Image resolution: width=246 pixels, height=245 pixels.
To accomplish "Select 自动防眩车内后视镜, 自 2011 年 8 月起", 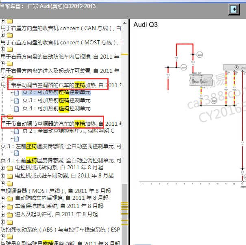I will (62, 198).
